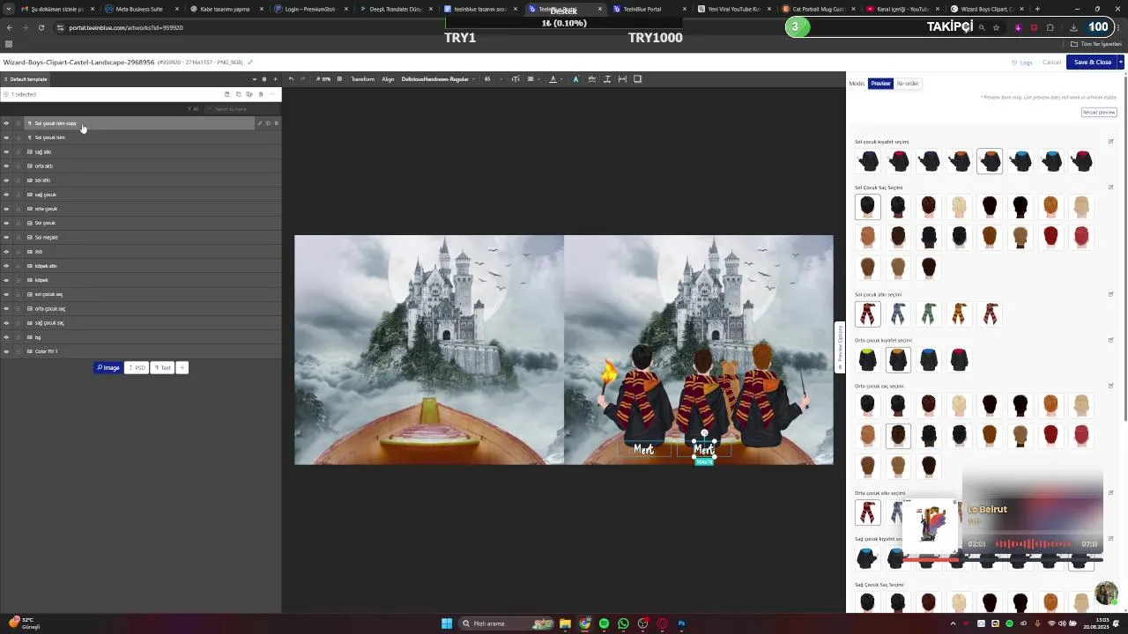The height and width of the screenshot is (634, 1128).
Task: Click the Cancel link
Action: 1051,63
